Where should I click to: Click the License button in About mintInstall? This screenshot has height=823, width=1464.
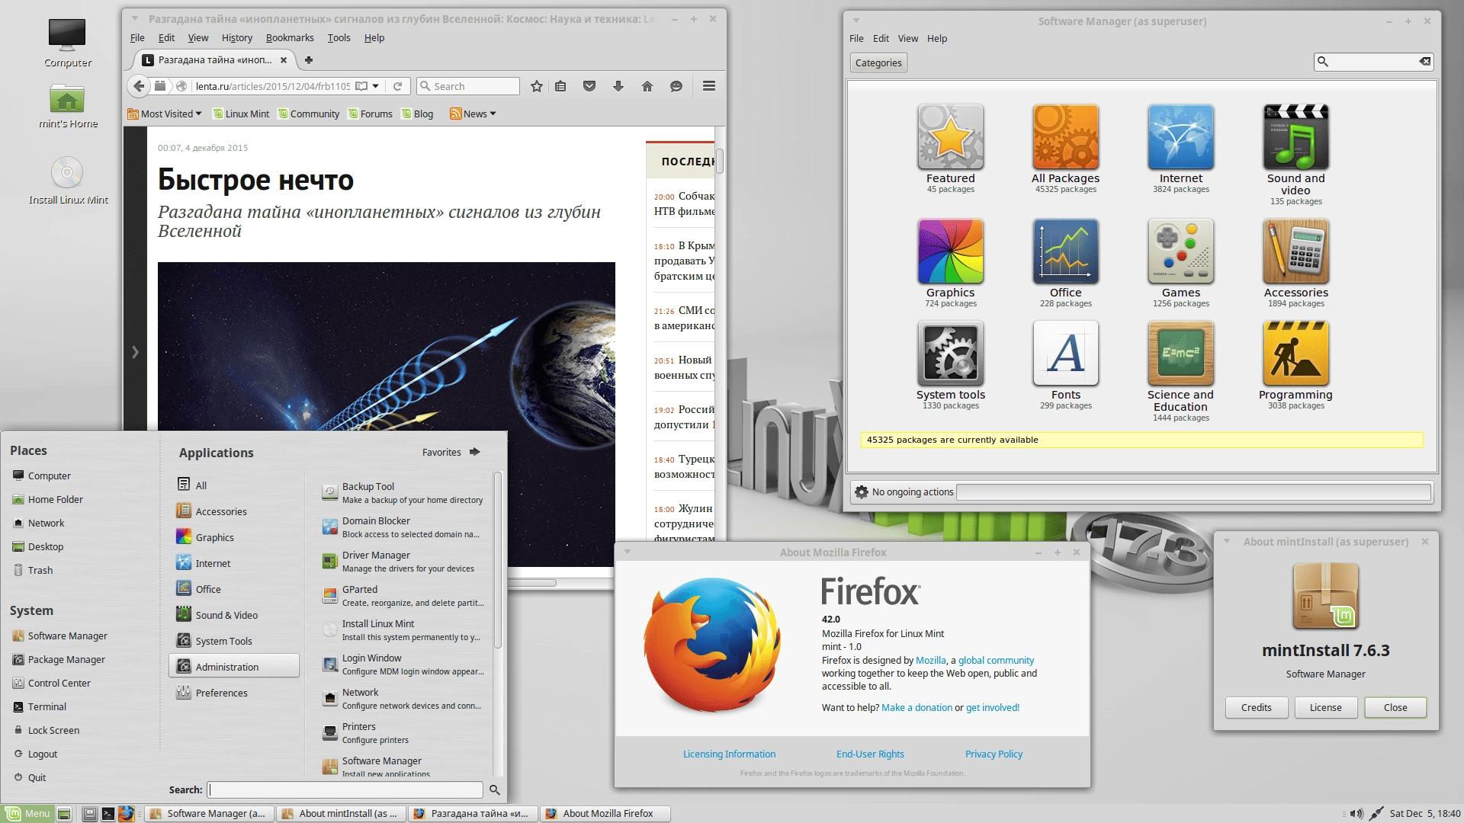click(1325, 707)
